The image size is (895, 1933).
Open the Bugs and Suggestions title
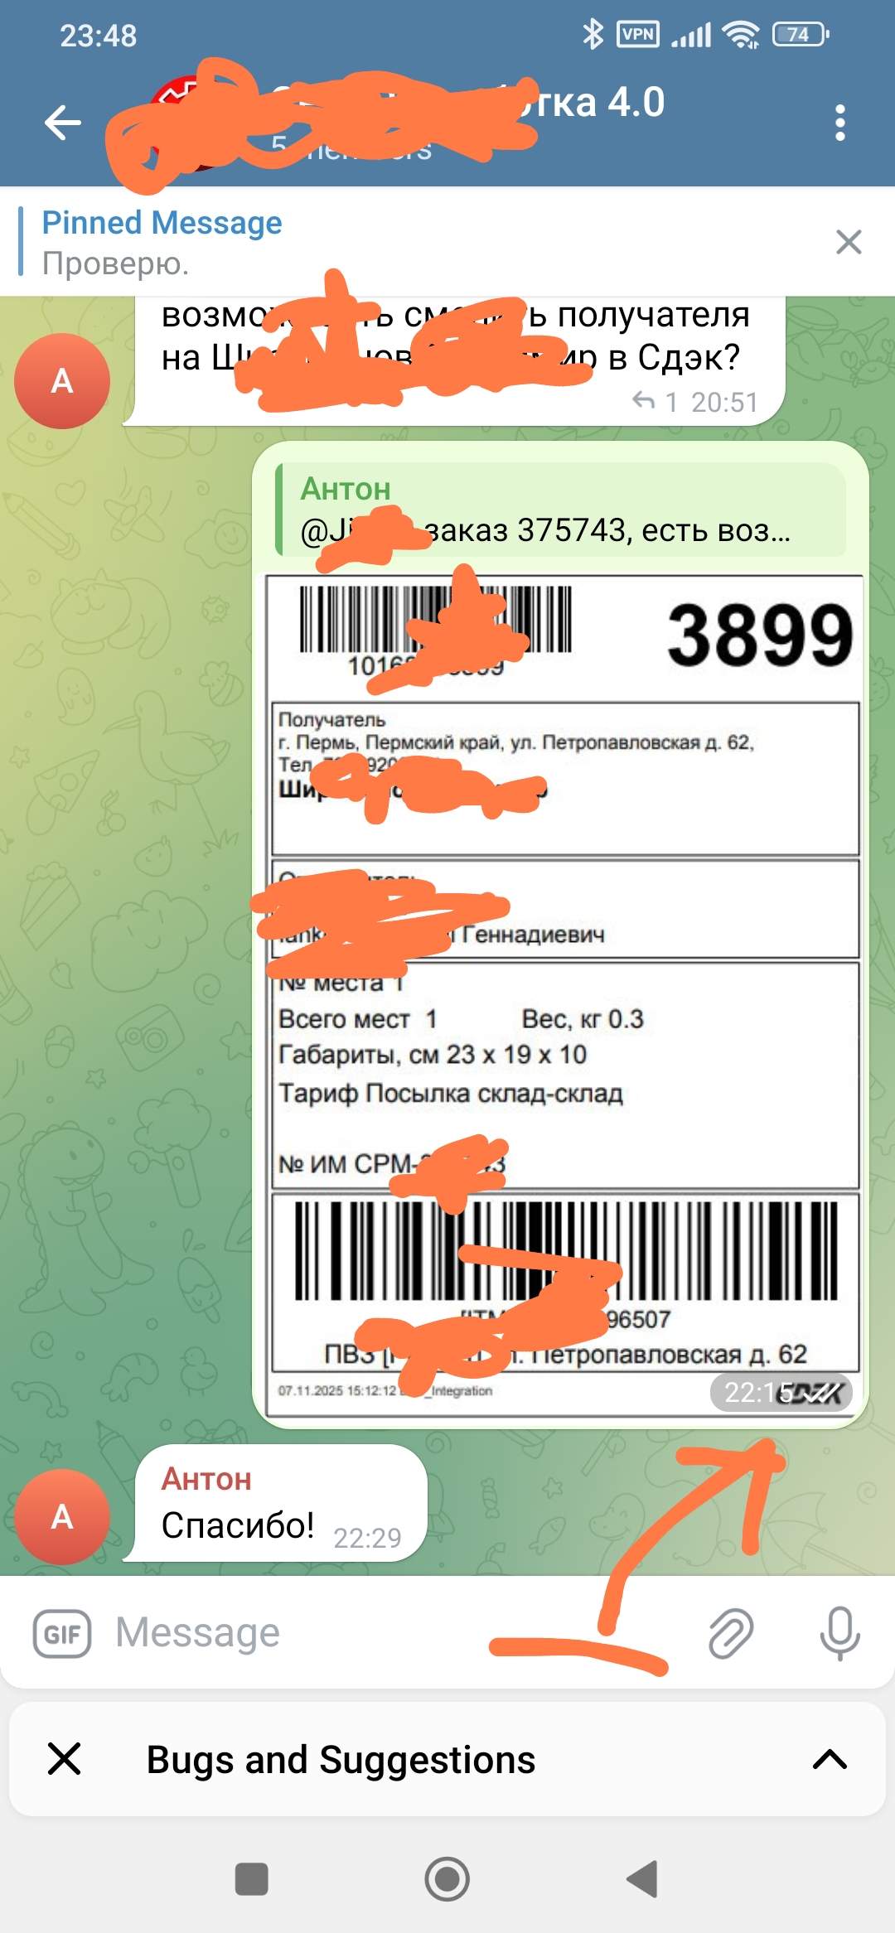tap(341, 1759)
